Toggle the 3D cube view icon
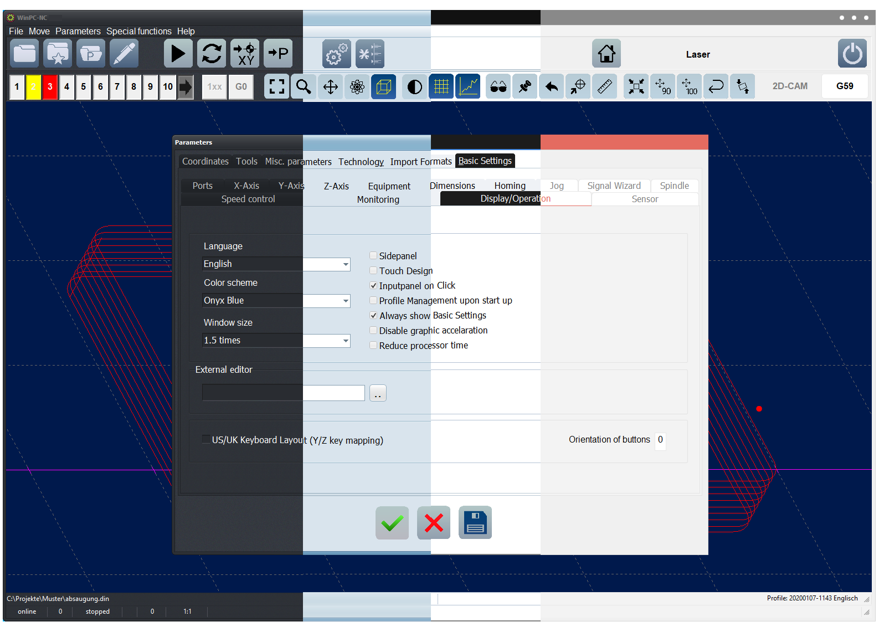The height and width of the screenshot is (632, 879). (x=384, y=86)
